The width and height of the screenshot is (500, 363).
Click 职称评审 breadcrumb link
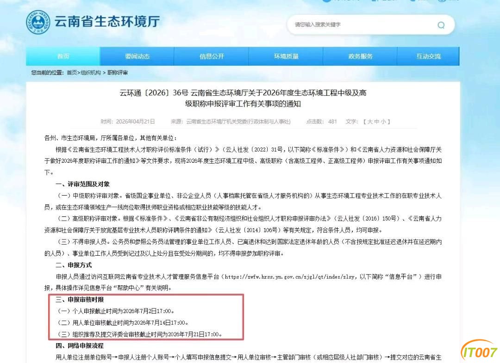pos(118,73)
